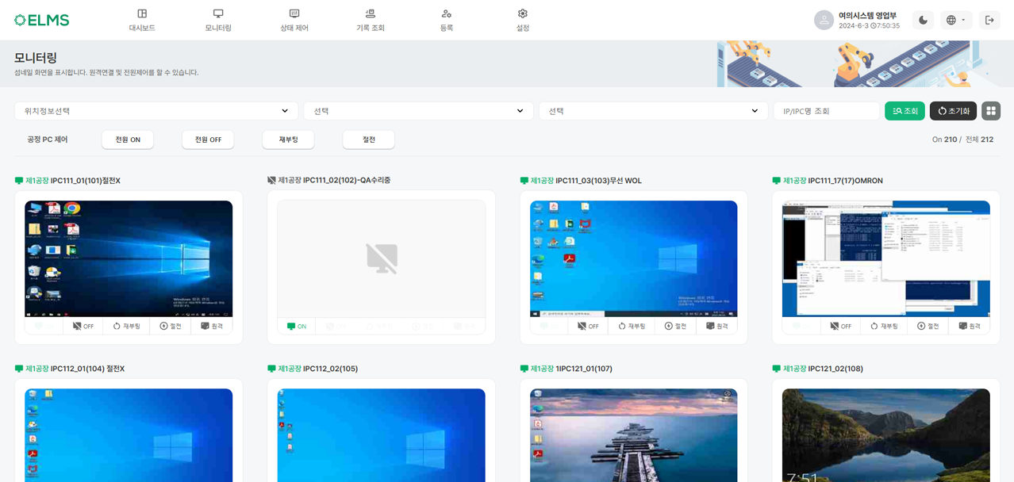Image resolution: width=1014 pixels, height=482 pixels.
Task: Click the 절전 process control button
Action: point(369,140)
